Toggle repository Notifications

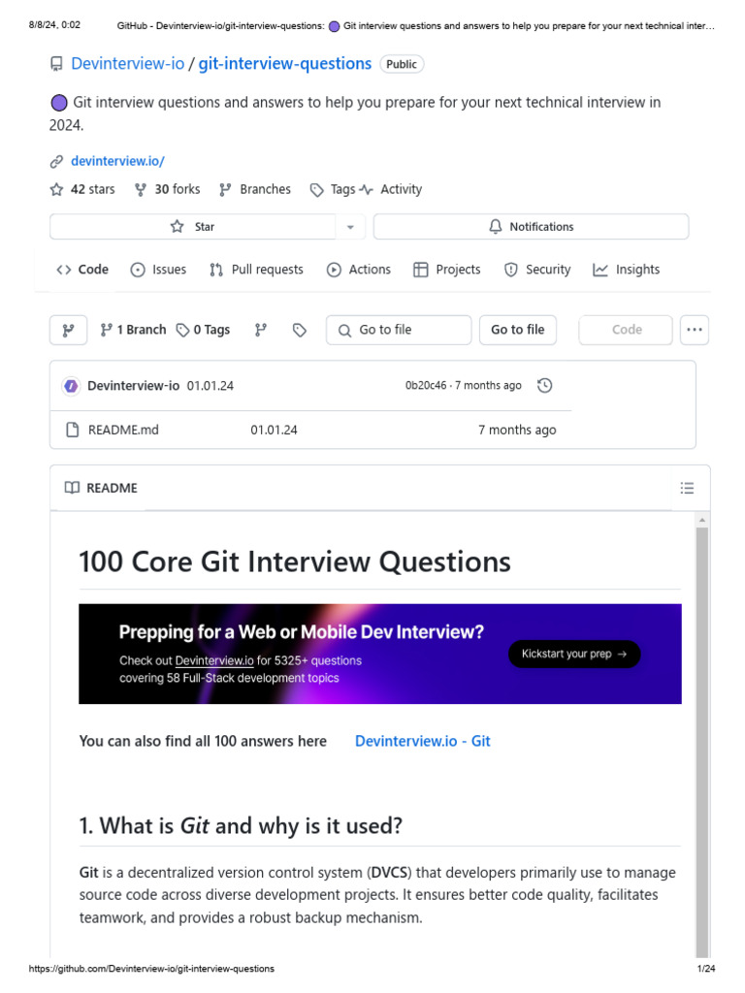pyautogui.click(x=531, y=227)
